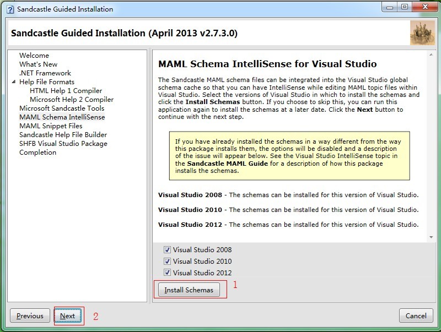Click the 'Visual Studio 2010' status line
This screenshot has height=332, width=441.
pyautogui.click(x=288, y=210)
